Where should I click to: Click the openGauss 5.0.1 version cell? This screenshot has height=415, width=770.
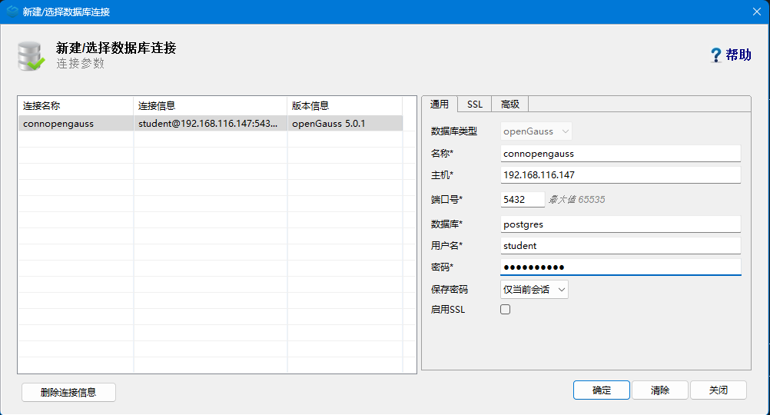pos(345,123)
